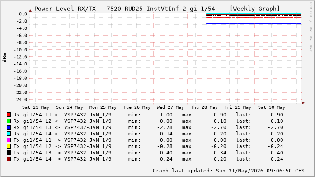
Task: Click the yellow Tx L2 legend swatch
Action: click(x=9, y=146)
